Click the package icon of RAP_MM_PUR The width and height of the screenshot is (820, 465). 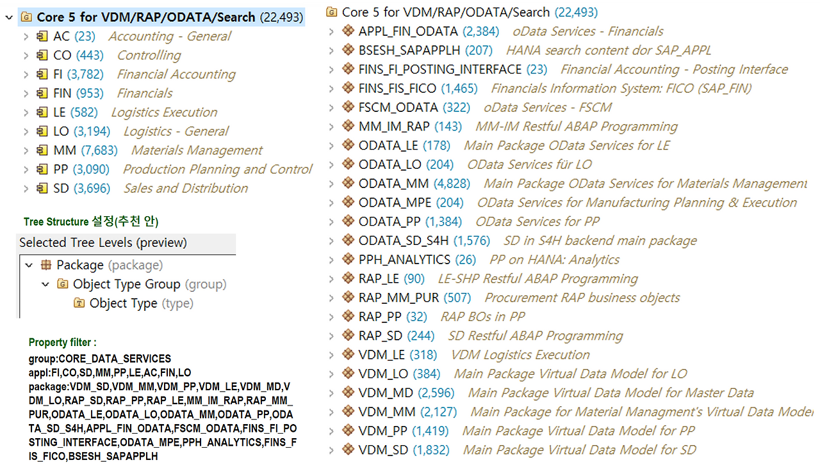pyautogui.click(x=348, y=297)
